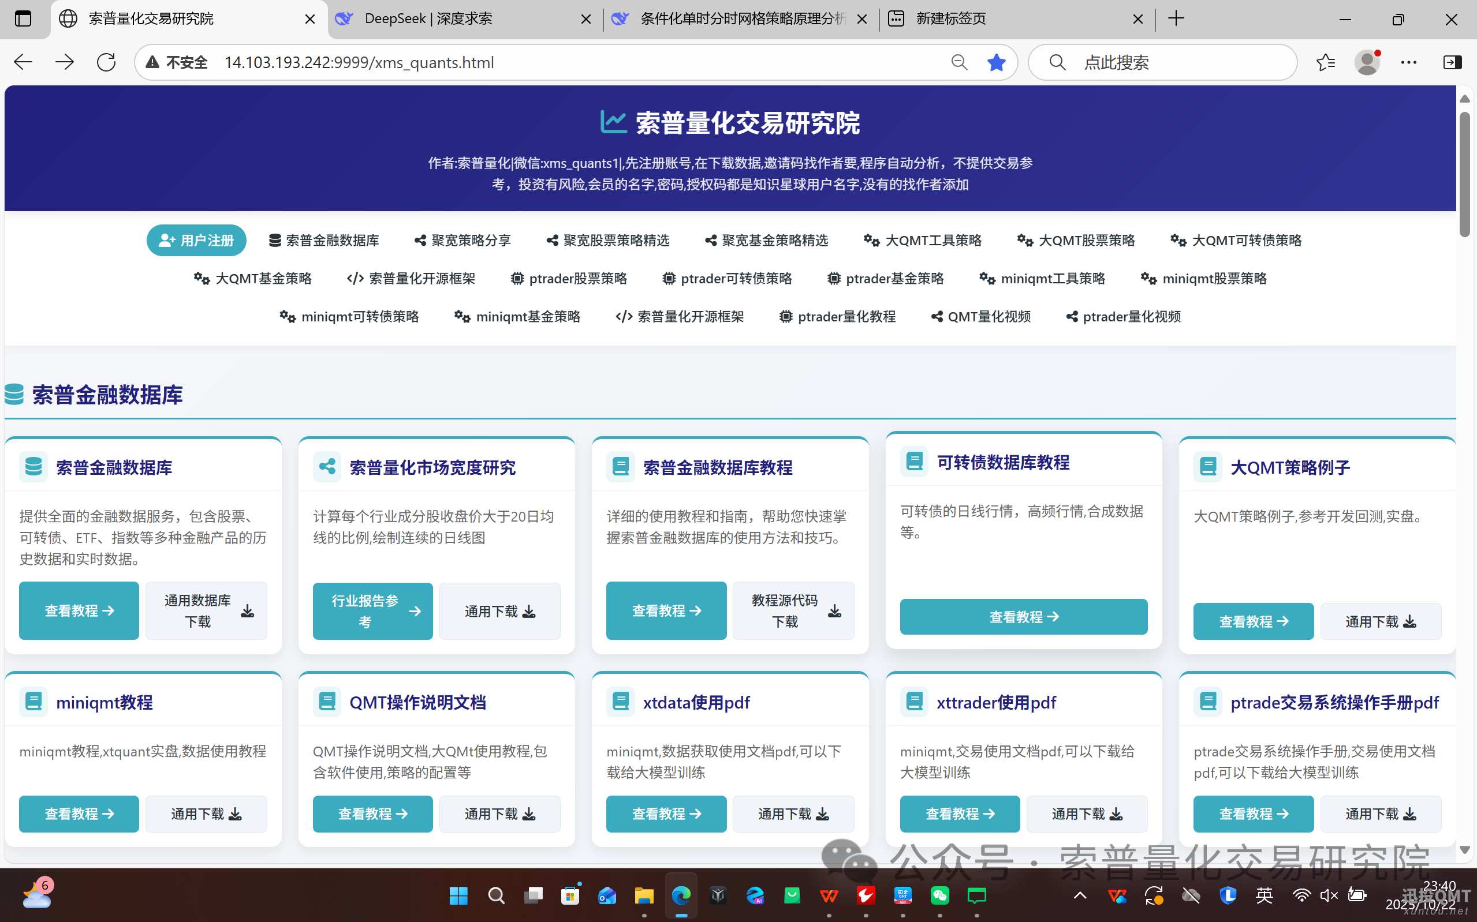The height and width of the screenshot is (922, 1477).
Task: Click 通用数据库下载 button
Action: (207, 610)
